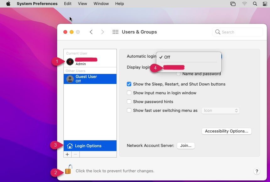Open the Window menu
Image resolution: width=270 pixels, height=182 pixels.
(x=101, y=4)
